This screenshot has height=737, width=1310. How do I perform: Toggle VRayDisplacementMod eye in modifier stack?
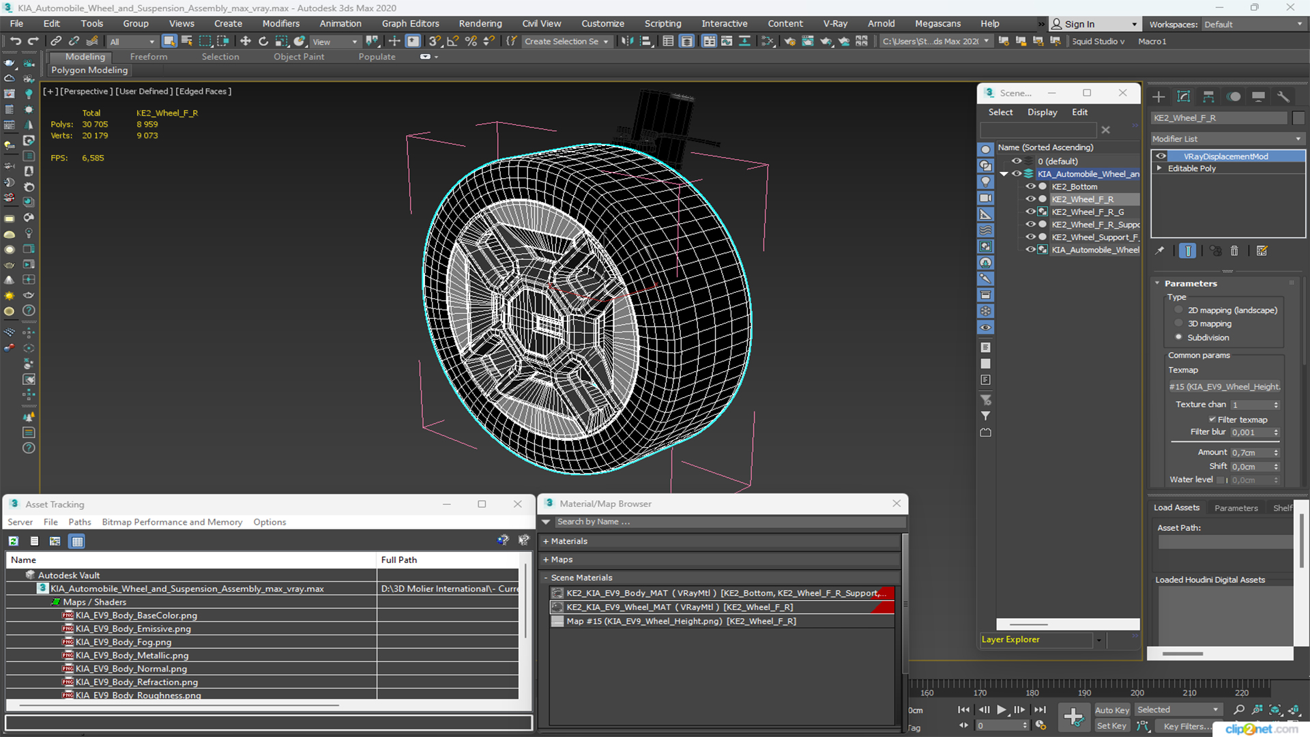1161,156
